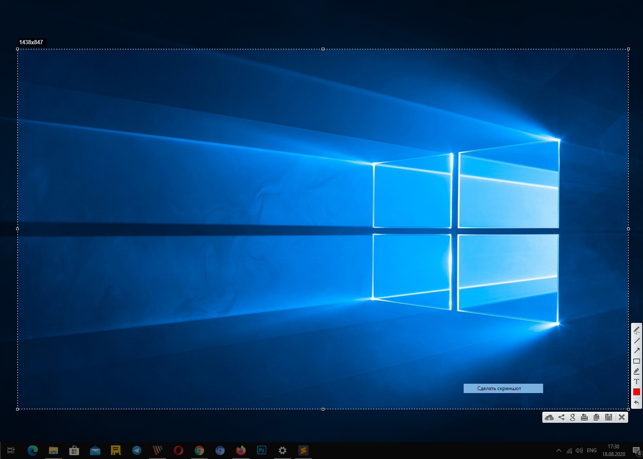Expand the hidden system tray icons
This screenshot has width=643, height=459.
[559, 450]
